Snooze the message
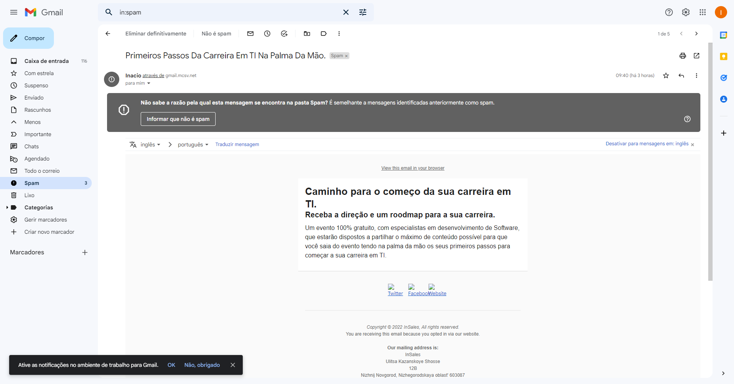Screen dimensions: 734x384 tap(267, 34)
